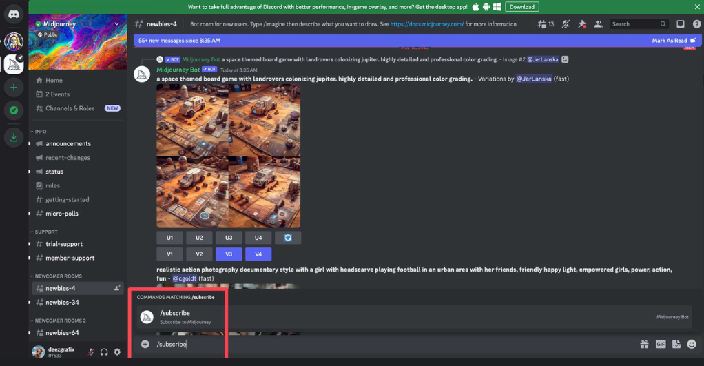Image resolution: width=704 pixels, height=366 pixels.
Task: Click the Search field in header
Action: 639,24
